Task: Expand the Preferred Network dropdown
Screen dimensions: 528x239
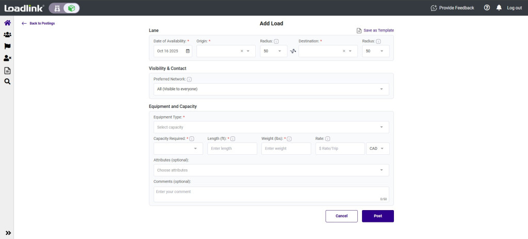Action: (x=382, y=89)
